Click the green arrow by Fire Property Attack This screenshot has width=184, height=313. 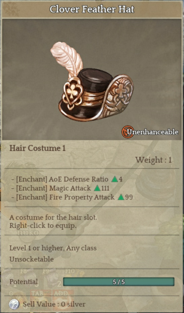pos(121,197)
